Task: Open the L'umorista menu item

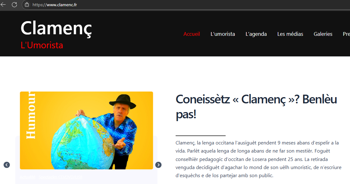Action: point(223,34)
